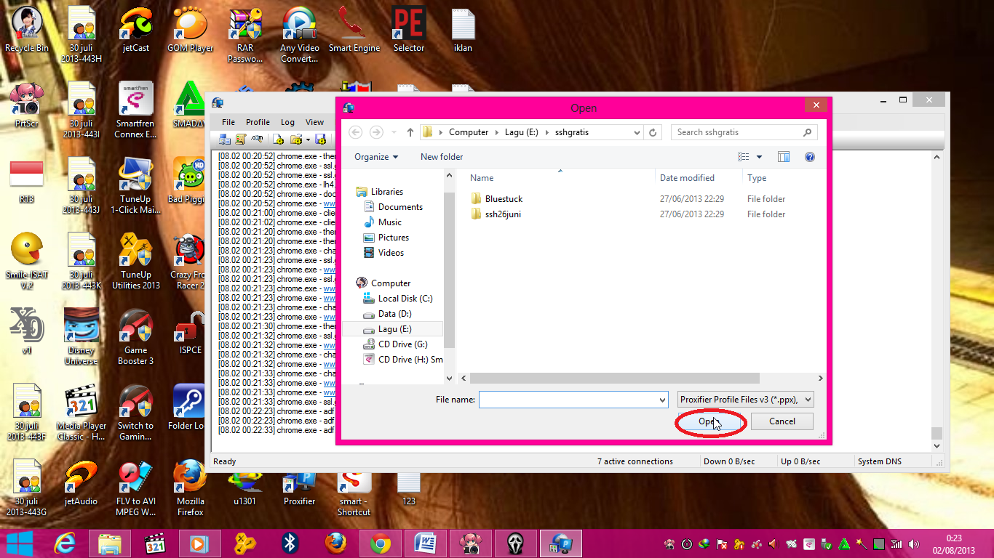Go up one folder level
The width and height of the screenshot is (994, 558).
410,132
